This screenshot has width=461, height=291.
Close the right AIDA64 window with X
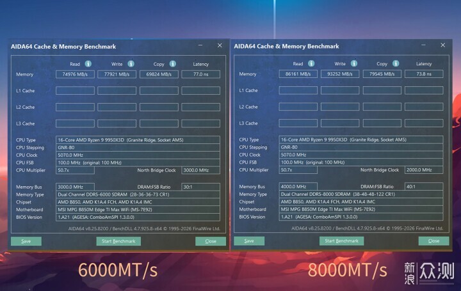(443, 45)
